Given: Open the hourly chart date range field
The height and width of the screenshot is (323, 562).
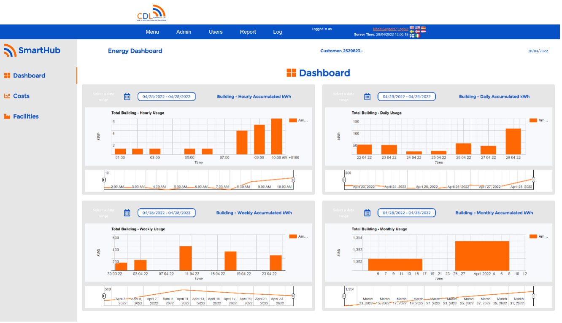Looking at the screenshot, I should (167, 96).
